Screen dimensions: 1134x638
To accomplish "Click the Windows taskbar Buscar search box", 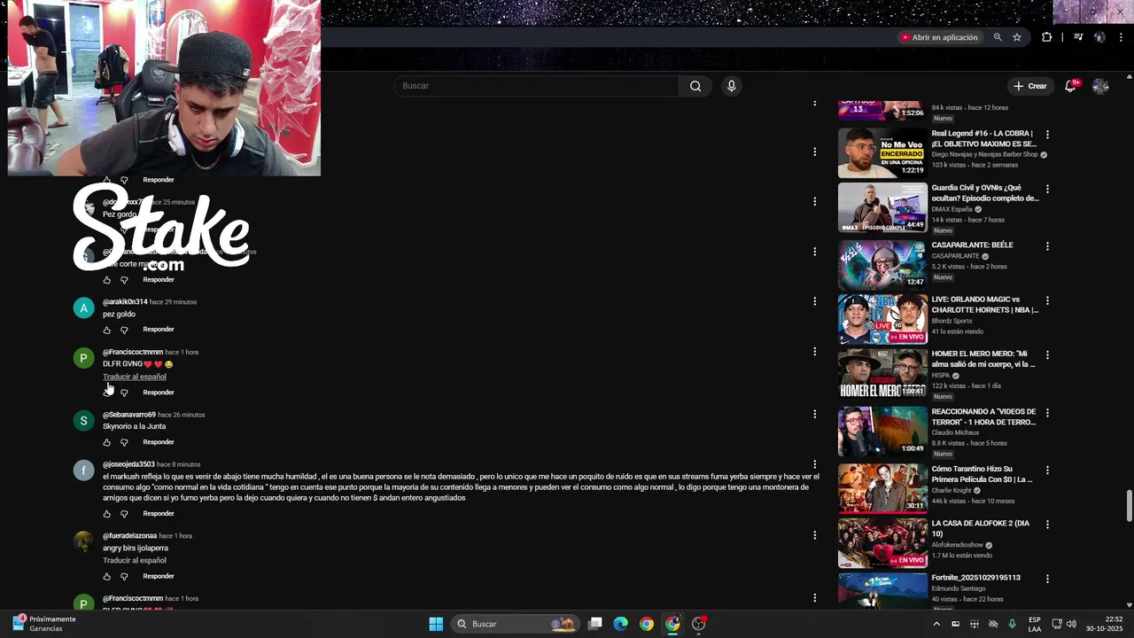I will (515, 624).
